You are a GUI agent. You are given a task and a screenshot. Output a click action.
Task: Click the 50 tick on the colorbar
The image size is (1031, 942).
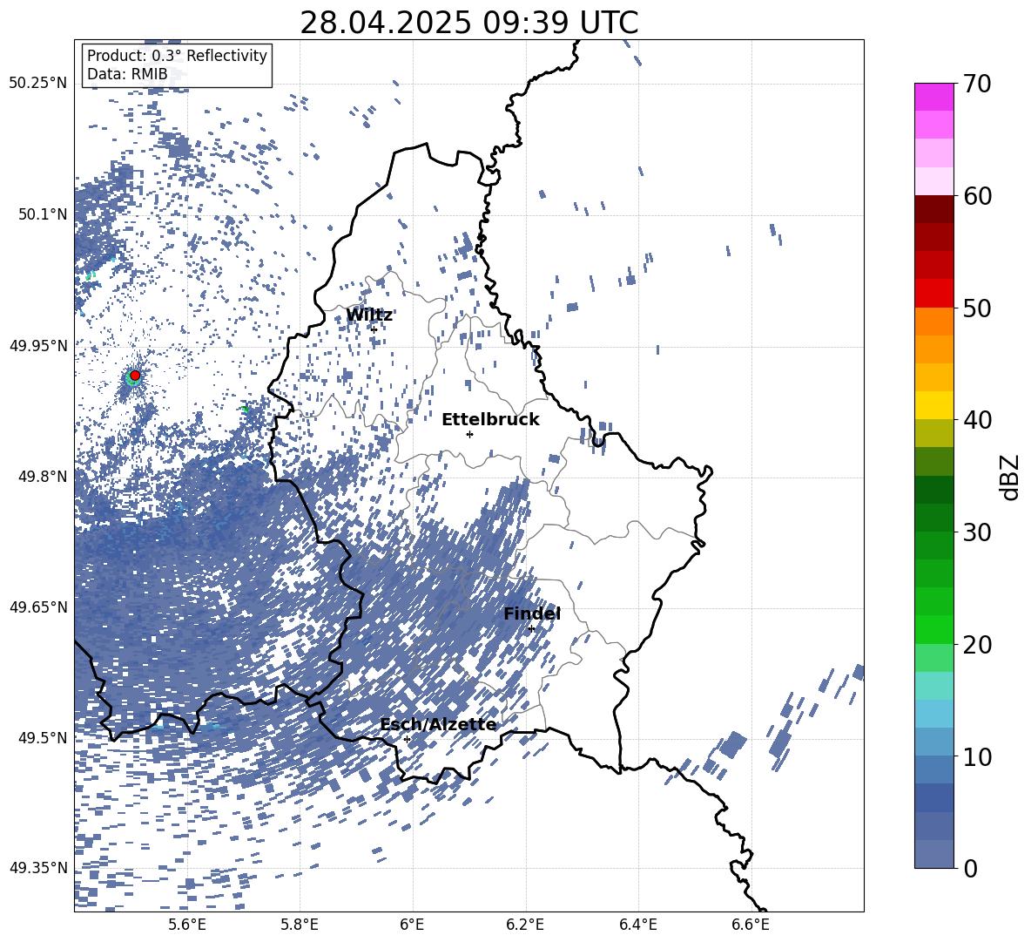pos(977,308)
